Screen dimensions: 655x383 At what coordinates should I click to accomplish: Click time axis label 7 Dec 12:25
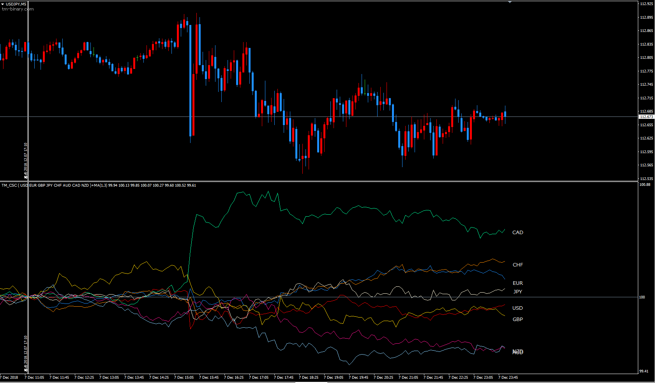pos(84,378)
